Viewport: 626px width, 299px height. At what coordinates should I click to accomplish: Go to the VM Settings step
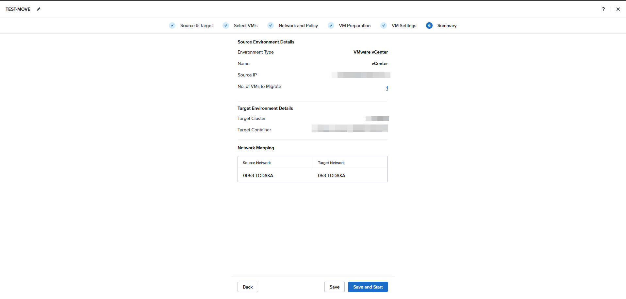click(404, 25)
